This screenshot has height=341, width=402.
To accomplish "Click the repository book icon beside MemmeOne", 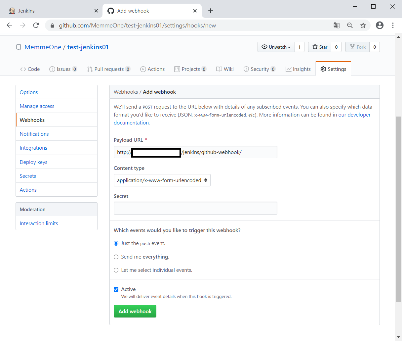I will point(19,47).
